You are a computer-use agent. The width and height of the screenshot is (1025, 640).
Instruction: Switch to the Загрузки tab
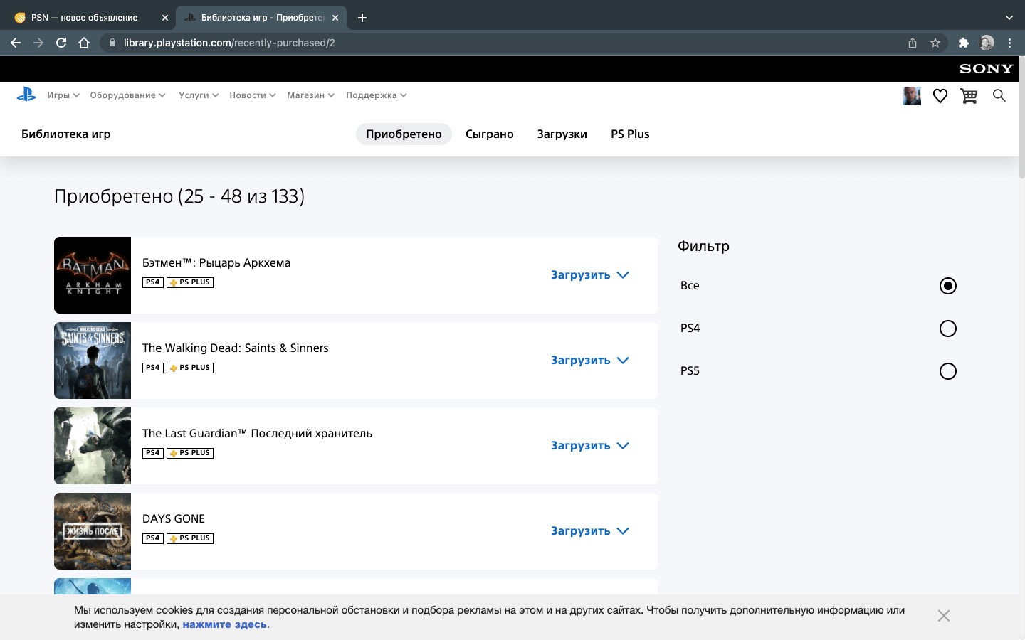click(562, 134)
